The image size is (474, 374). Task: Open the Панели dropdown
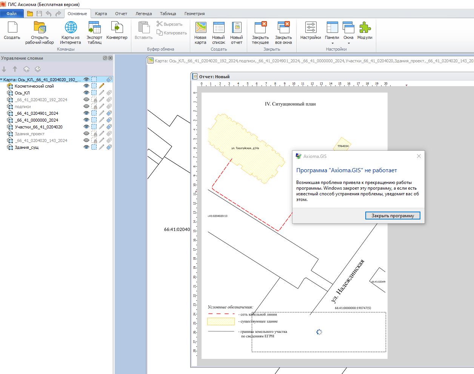coord(332,32)
